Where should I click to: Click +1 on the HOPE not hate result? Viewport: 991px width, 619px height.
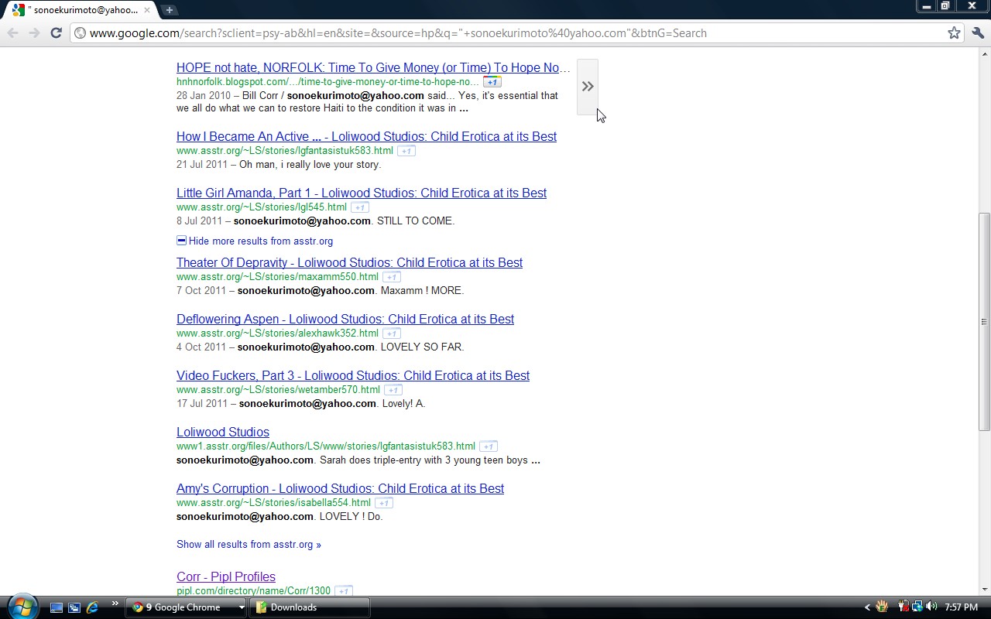(x=492, y=82)
